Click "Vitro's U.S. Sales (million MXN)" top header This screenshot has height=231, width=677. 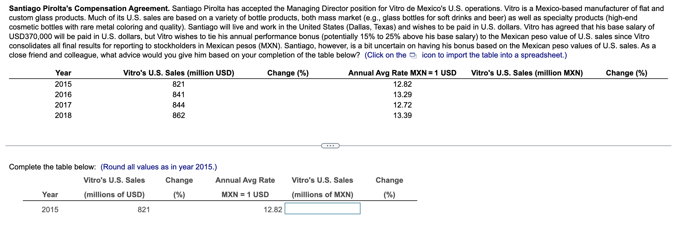pyautogui.click(x=527, y=73)
